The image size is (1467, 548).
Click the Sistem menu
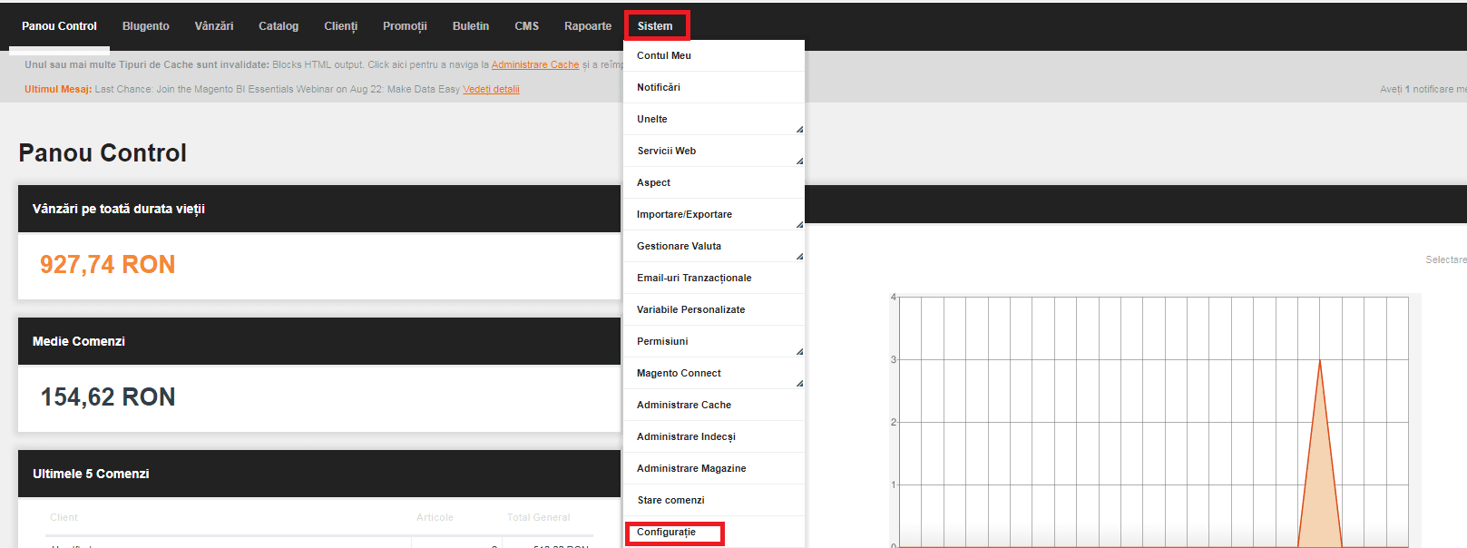655,26
